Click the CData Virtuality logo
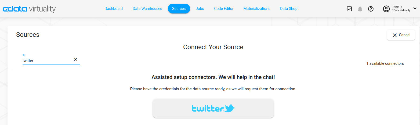This screenshot has height=125, width=420. click(x=29, y=9)
